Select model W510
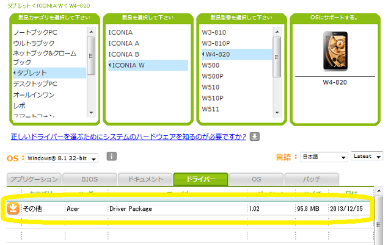This screenshot has height=245, width=391. (x=211, y=87)
